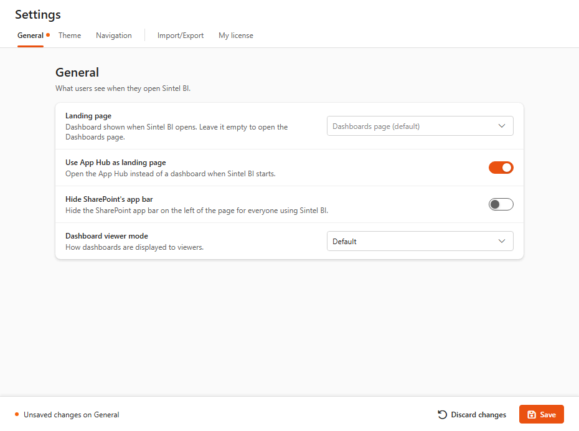Open the Navigation tab
Screen dimensions: 579x431
(x=114, y=36)
